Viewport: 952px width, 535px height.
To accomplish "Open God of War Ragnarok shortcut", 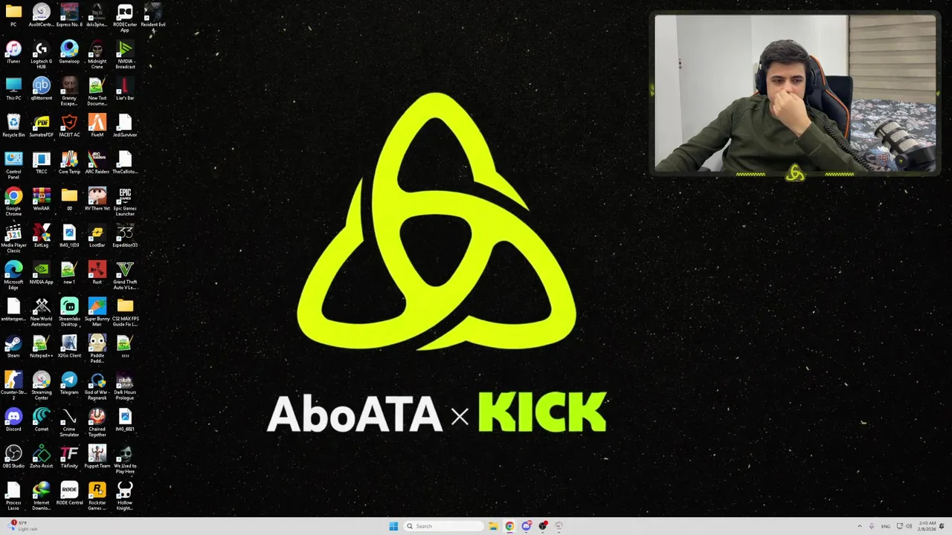I will pyautogui.click(x=97, y=386).
